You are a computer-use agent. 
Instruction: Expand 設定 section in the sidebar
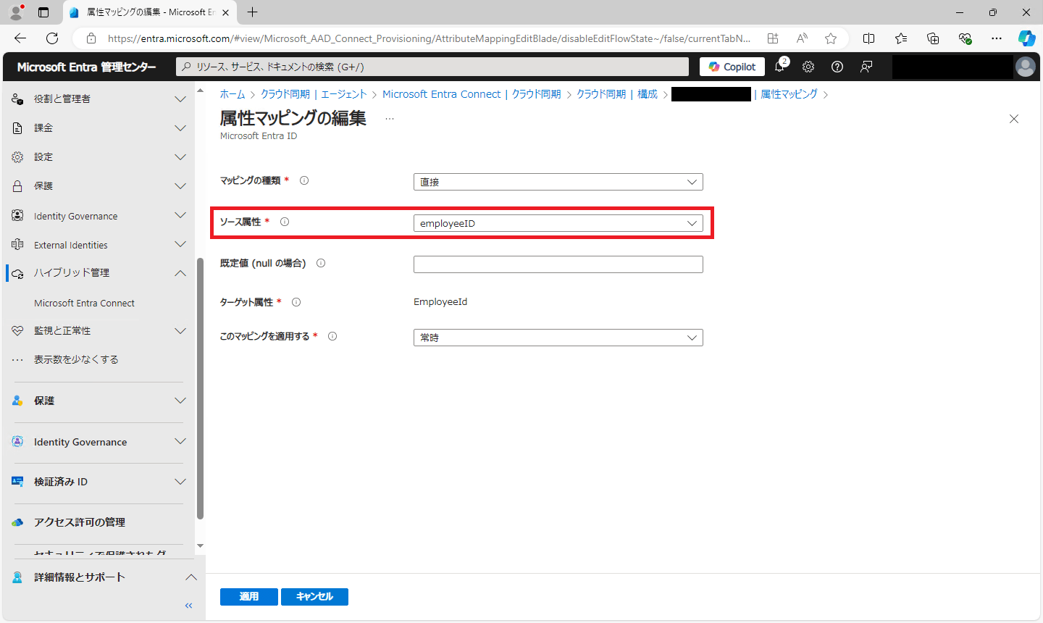[x=99, y=156]
